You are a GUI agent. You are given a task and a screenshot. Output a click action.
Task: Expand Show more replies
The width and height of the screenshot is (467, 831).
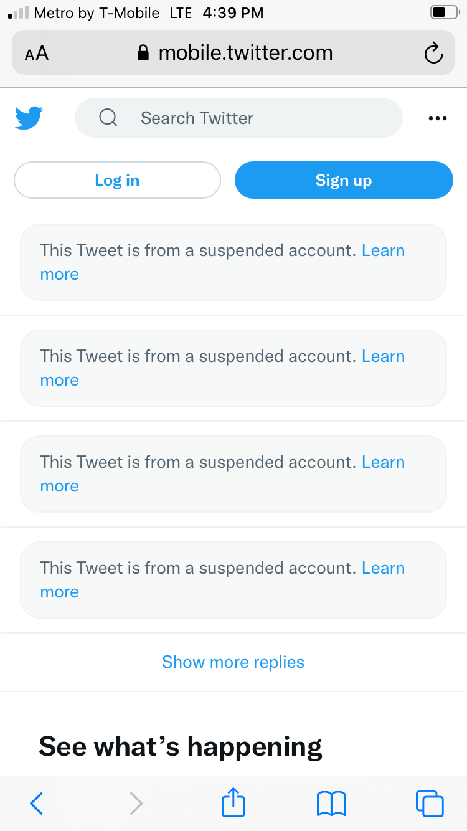[x=233, y=662]
